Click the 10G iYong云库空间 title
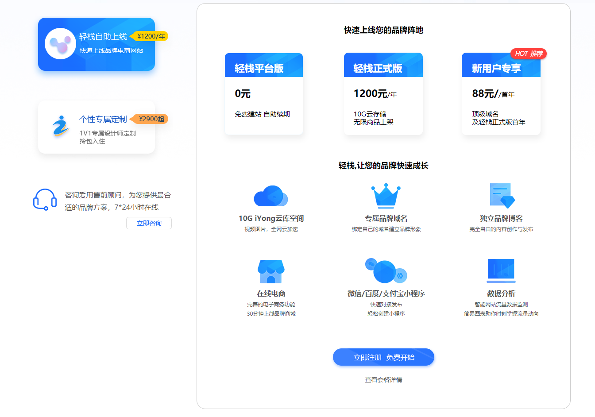Viewport: 595px width, 417px height. point(271,218)
